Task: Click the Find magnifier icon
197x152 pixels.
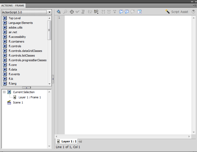Action: [x=65, y=12]
